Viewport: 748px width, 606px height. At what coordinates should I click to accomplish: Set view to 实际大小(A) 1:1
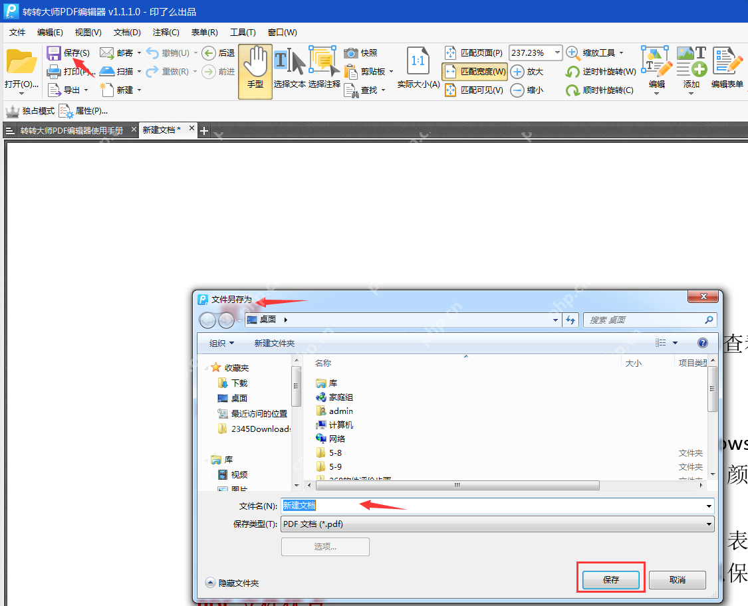418,68
